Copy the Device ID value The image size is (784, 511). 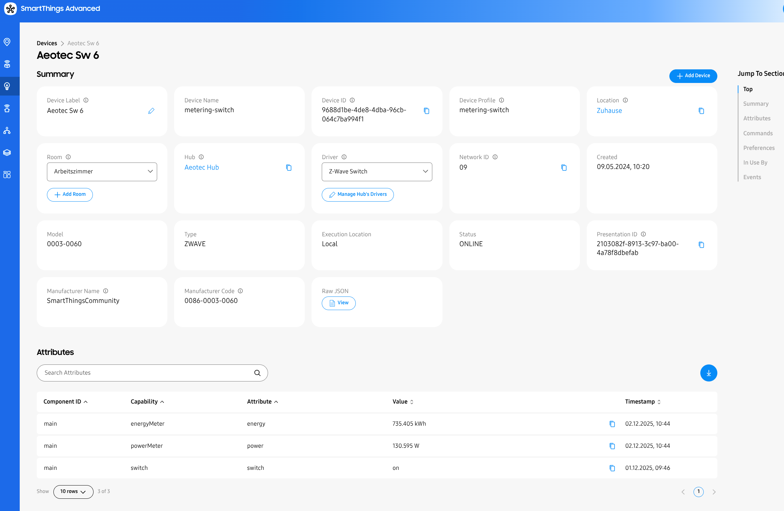tap(427, 111)
